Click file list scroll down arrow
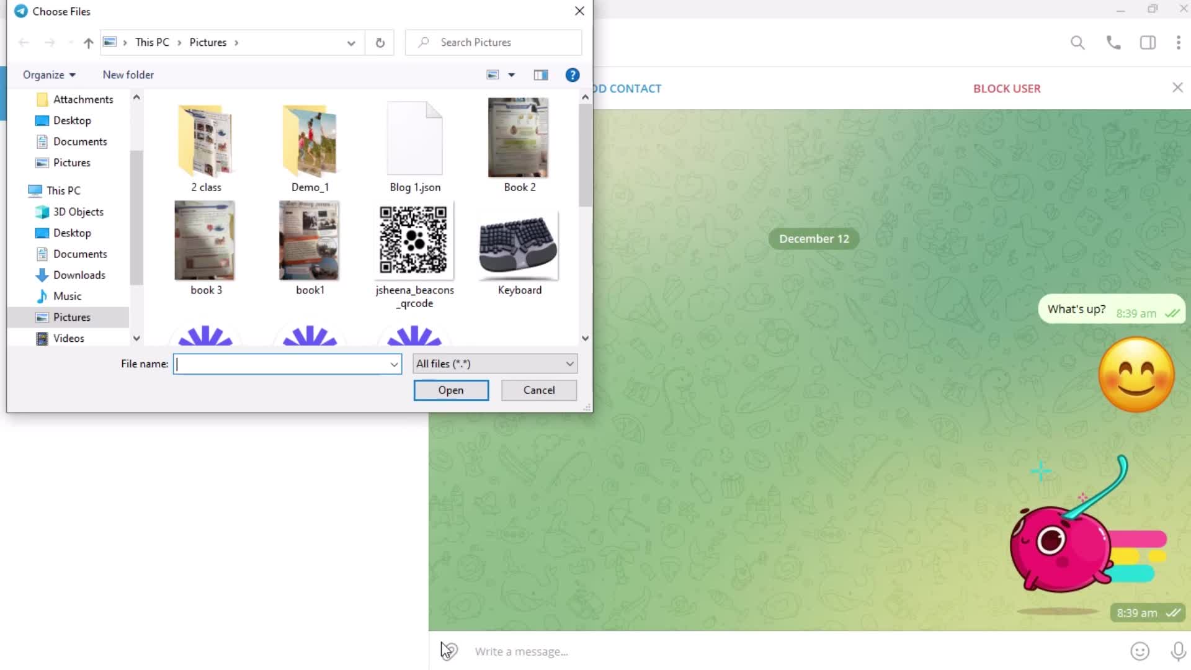This screenshot has height=670, width=1191. pos(585,338)
